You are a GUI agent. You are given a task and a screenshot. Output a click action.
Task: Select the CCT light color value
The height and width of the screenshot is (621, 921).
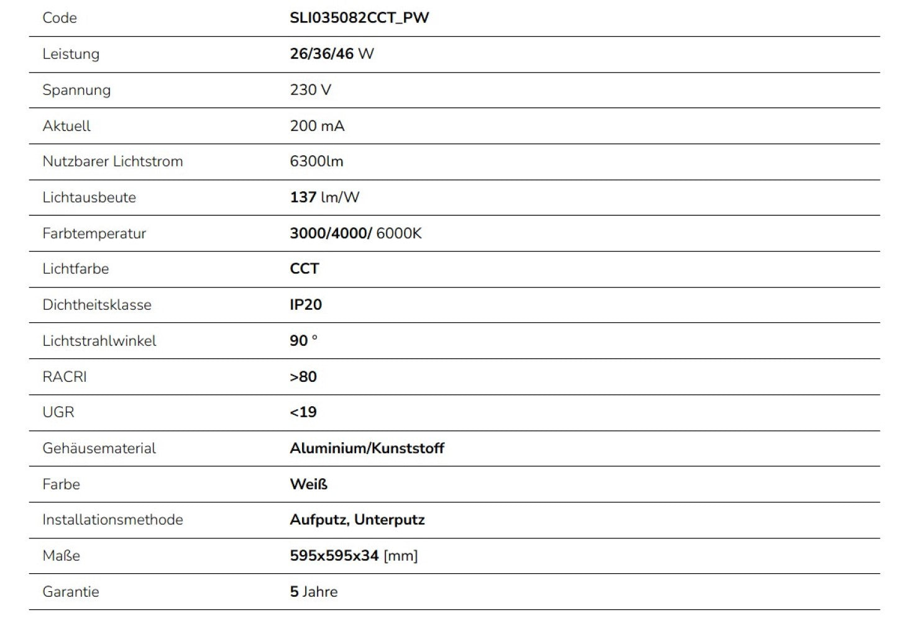pyautogui.click(x=304, y=269)
